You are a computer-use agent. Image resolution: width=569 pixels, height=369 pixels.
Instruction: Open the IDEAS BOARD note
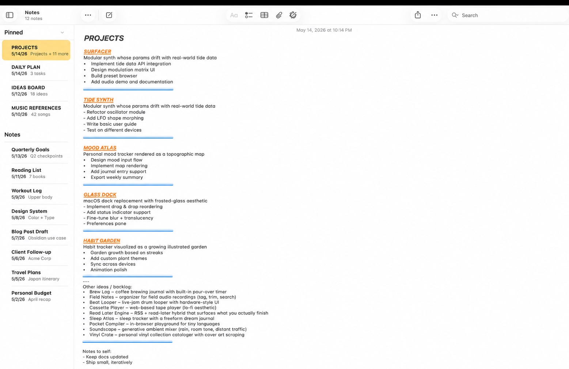(x=36, y=91)
